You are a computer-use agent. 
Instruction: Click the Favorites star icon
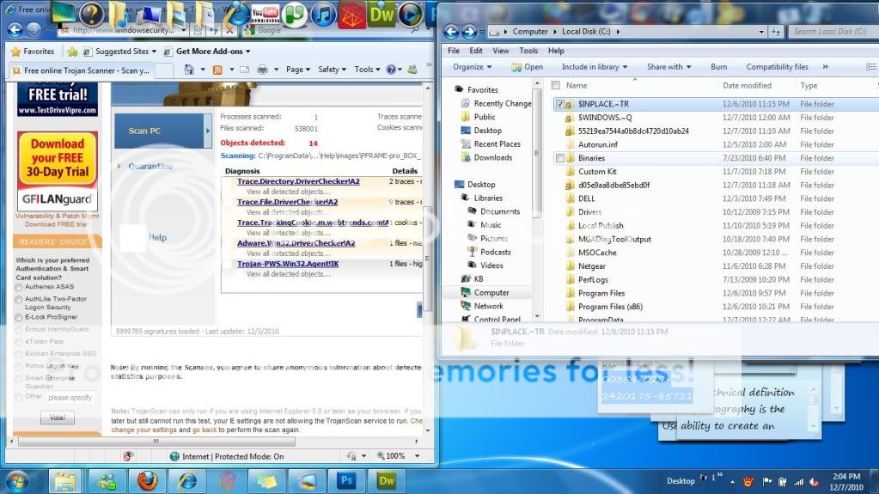[16, 52]
